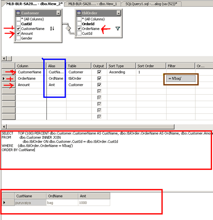213x220 pixels.
Task: Select the join diamond between tables
Action: [x=68, y=28]
